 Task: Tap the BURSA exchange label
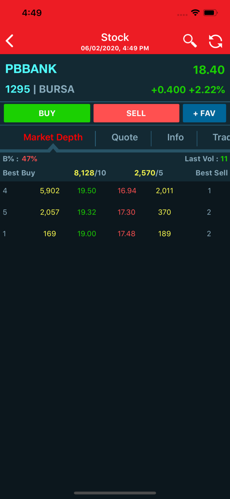[56, 90]
